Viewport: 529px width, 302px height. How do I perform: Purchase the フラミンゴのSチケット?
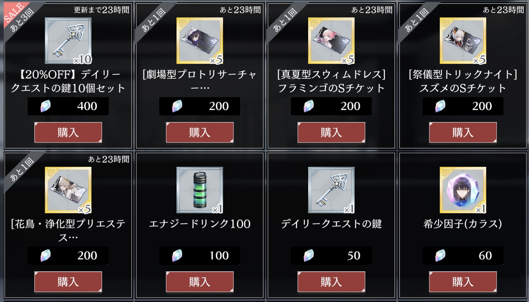pos(331,133)
